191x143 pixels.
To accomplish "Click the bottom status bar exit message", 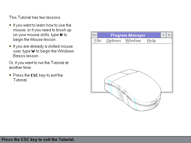I will click(38, 139).
